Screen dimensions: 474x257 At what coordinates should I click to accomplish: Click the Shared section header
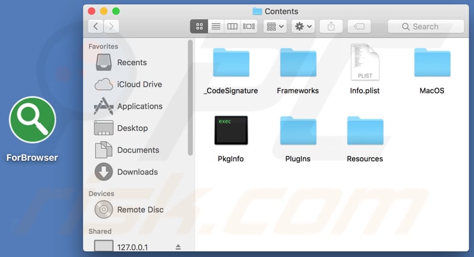coord(100,231)
